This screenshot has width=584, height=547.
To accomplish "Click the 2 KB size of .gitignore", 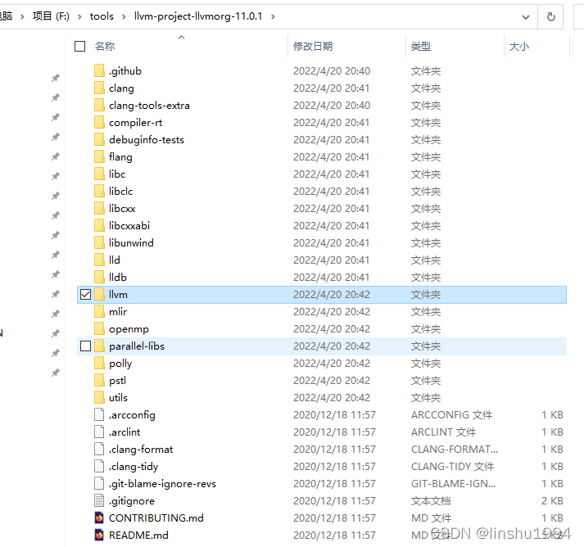I will [552, 500].
